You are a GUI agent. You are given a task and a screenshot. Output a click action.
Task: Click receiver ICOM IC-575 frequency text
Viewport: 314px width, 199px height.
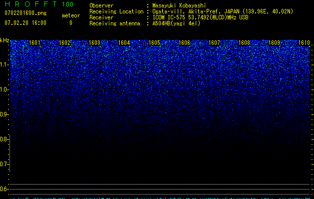(x=200, y=17)
